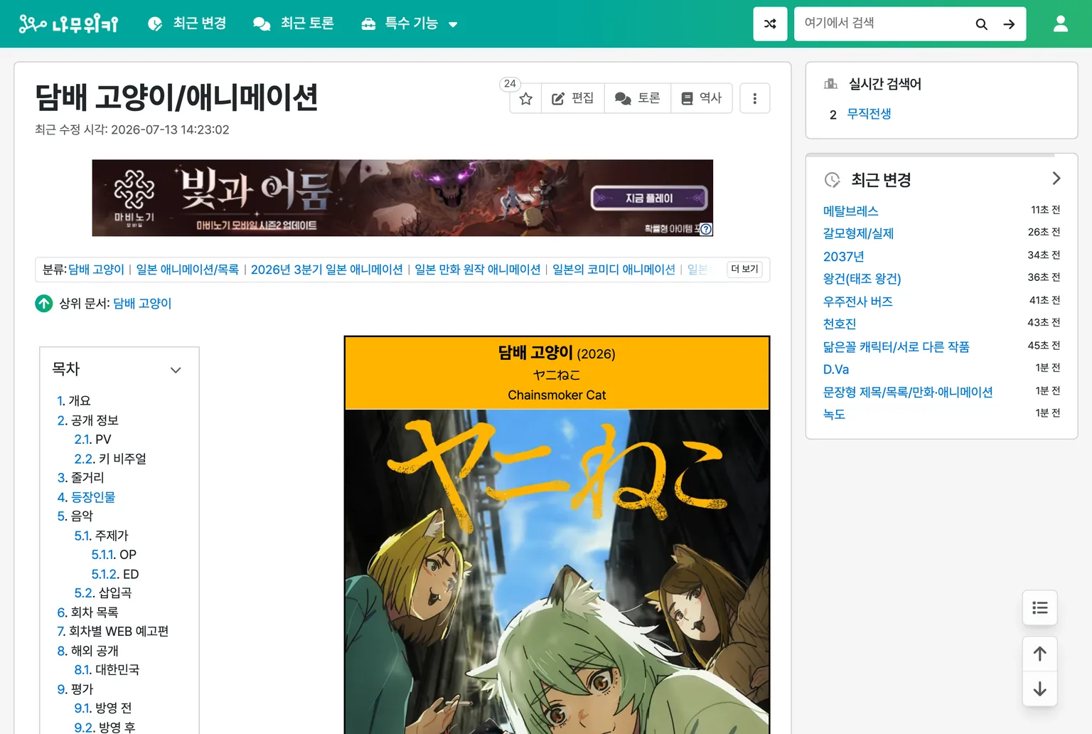The image size is (1092, 734).
Task: Click the 편집 edit button
Action: tap(573, 98)
